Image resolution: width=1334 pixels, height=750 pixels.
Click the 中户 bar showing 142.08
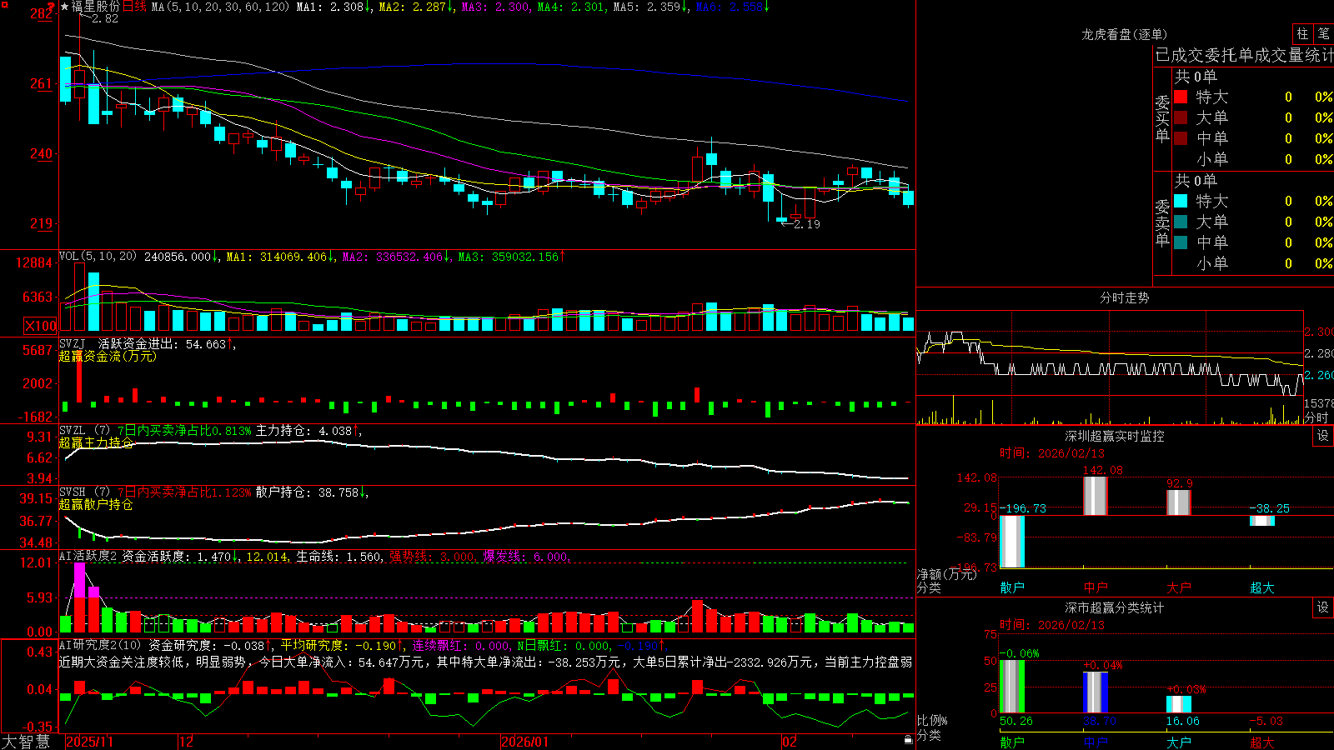(1096, 496)
